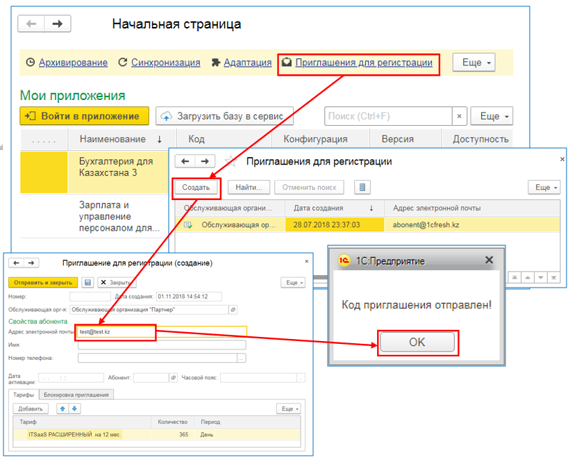Click the Обслуживающая организация column header
Screen dimensions: 570x462
pos(230,208)
